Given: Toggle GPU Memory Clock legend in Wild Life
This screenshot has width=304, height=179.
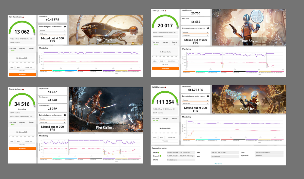Looking at the screenshot, I should click(x=265, y=140).
